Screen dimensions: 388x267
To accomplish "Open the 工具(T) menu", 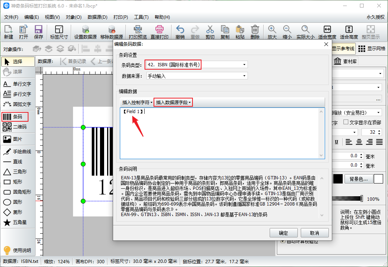I will coord(141,17).
